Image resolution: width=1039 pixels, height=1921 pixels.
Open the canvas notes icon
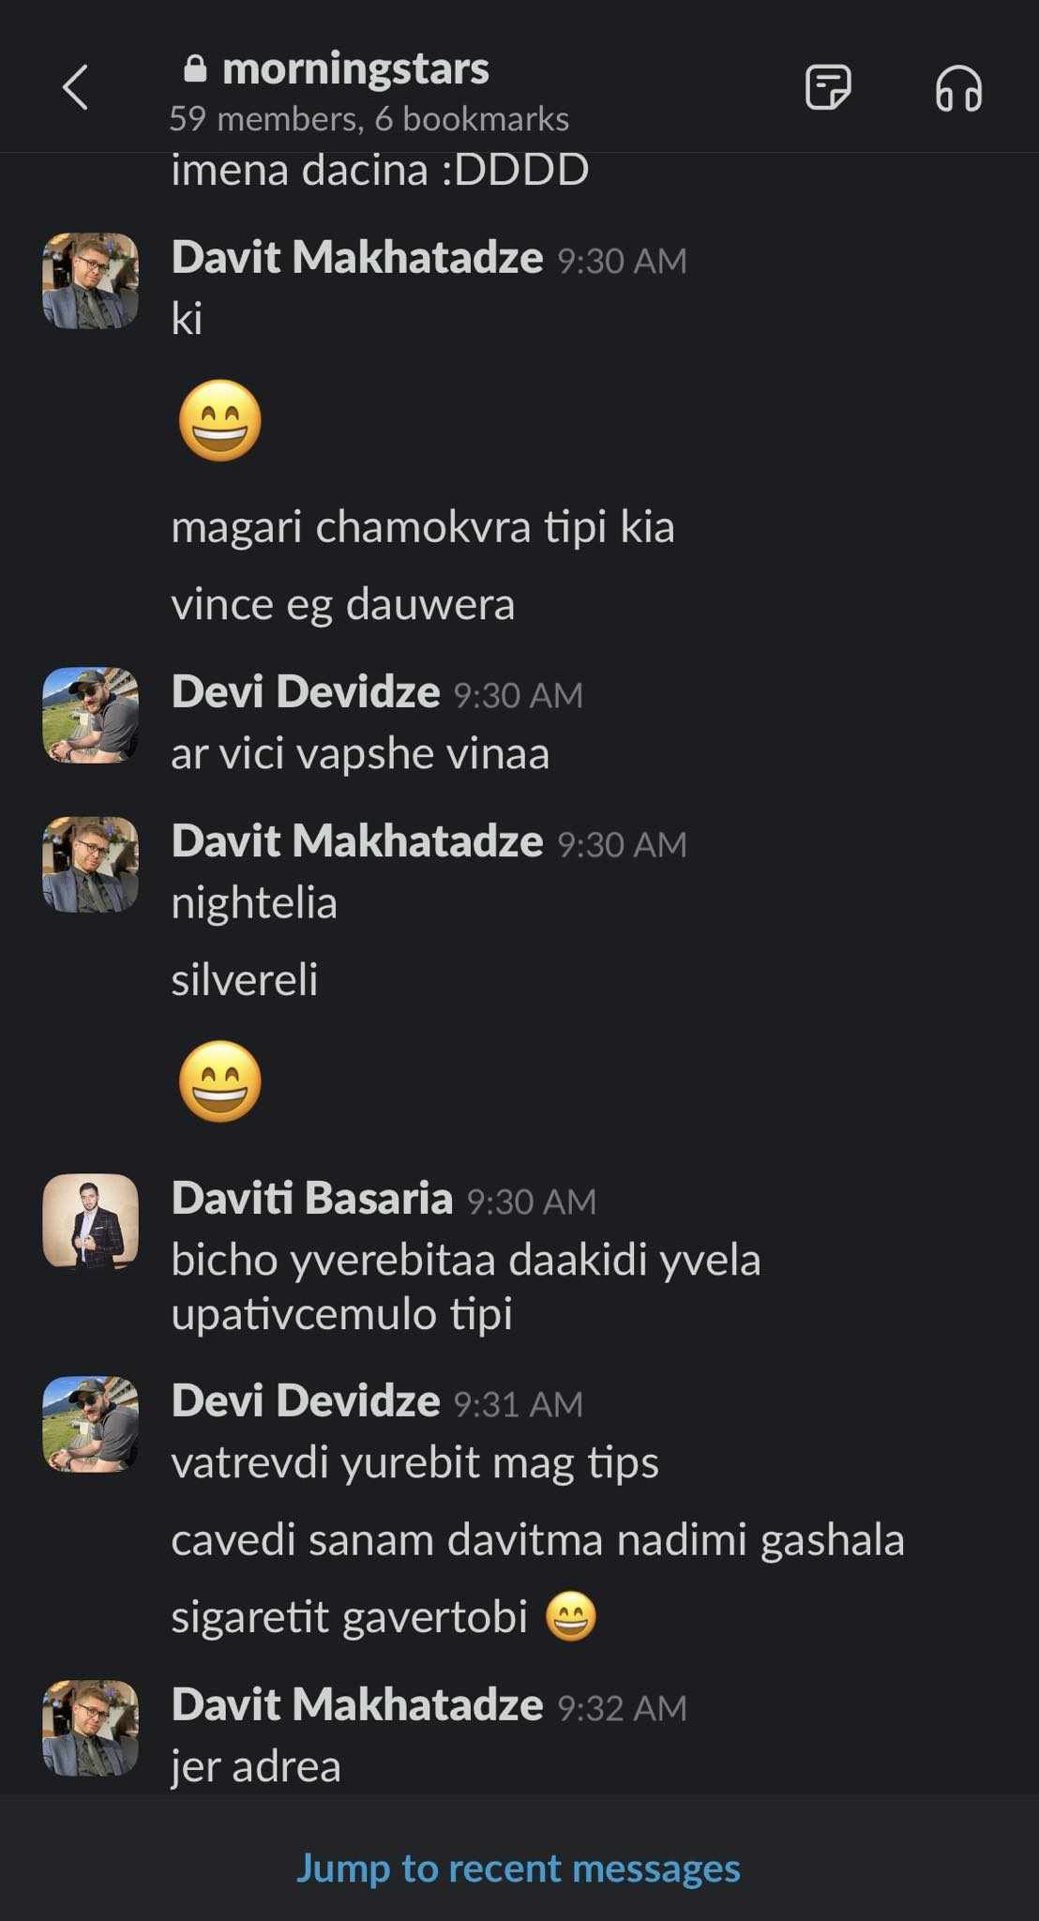(x=827, y=88)
